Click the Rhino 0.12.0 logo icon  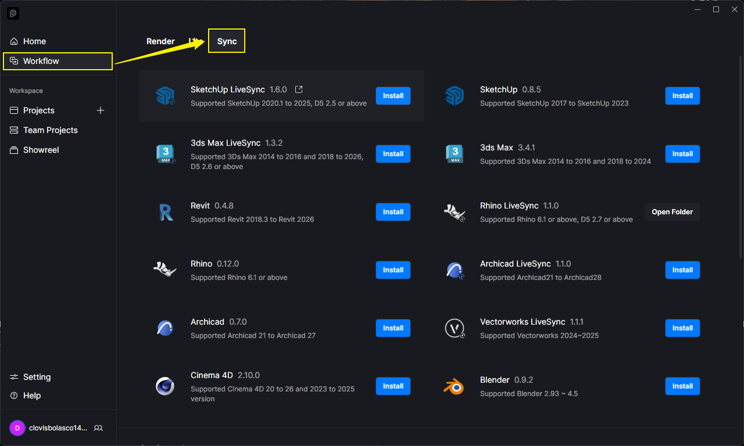(165, 269)
